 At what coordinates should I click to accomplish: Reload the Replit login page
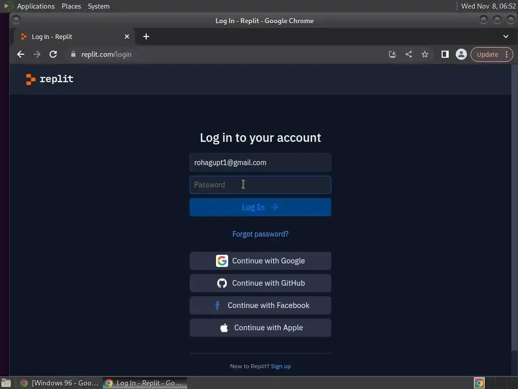pos(53,54)
